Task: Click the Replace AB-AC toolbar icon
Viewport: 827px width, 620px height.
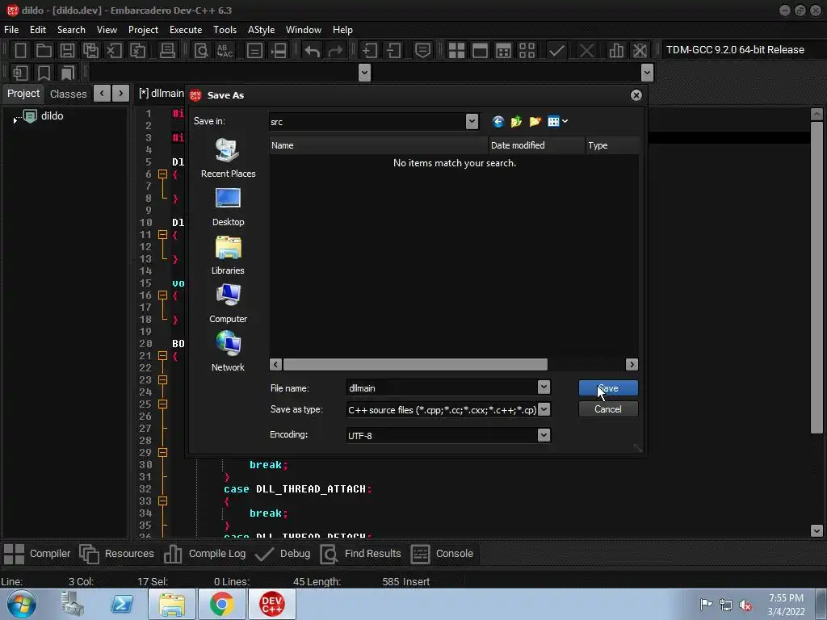Action: [225, 51]
